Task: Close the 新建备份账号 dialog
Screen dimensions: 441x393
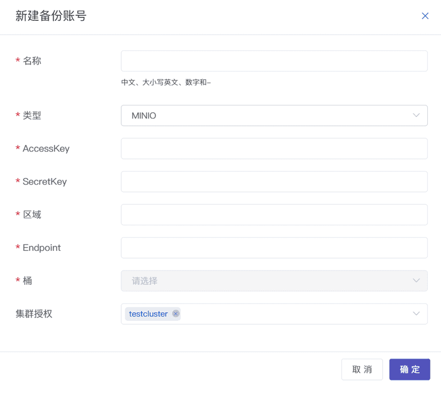Action: pyautogui.click(x=425, y=16)
